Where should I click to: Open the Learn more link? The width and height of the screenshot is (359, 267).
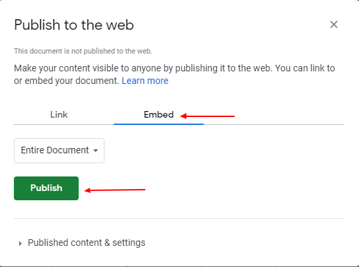(145, 81)
